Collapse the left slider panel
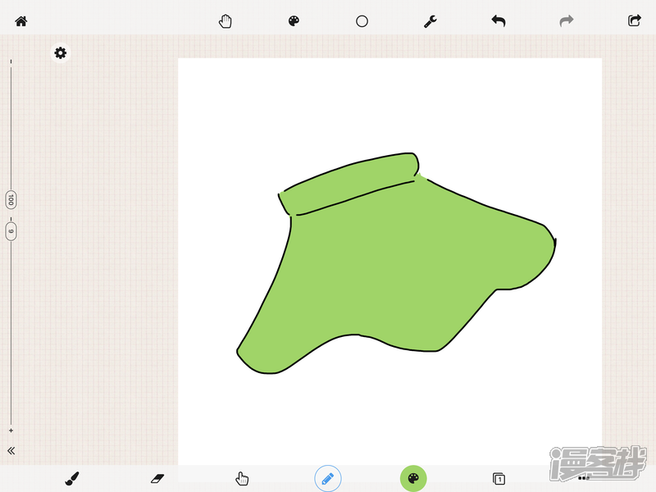The image size is (656, 492). pos(11,450)
